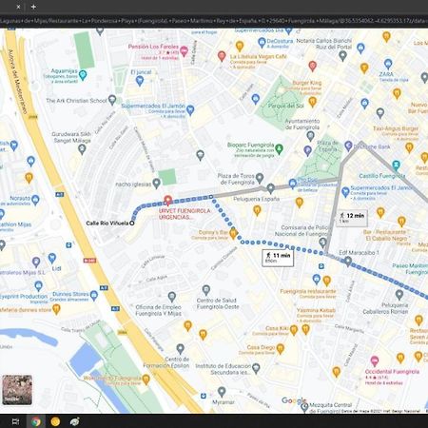Viewport: 428px width, 428px height.
Task: Select the 12 min alternate route label
Action: point(352,218)
